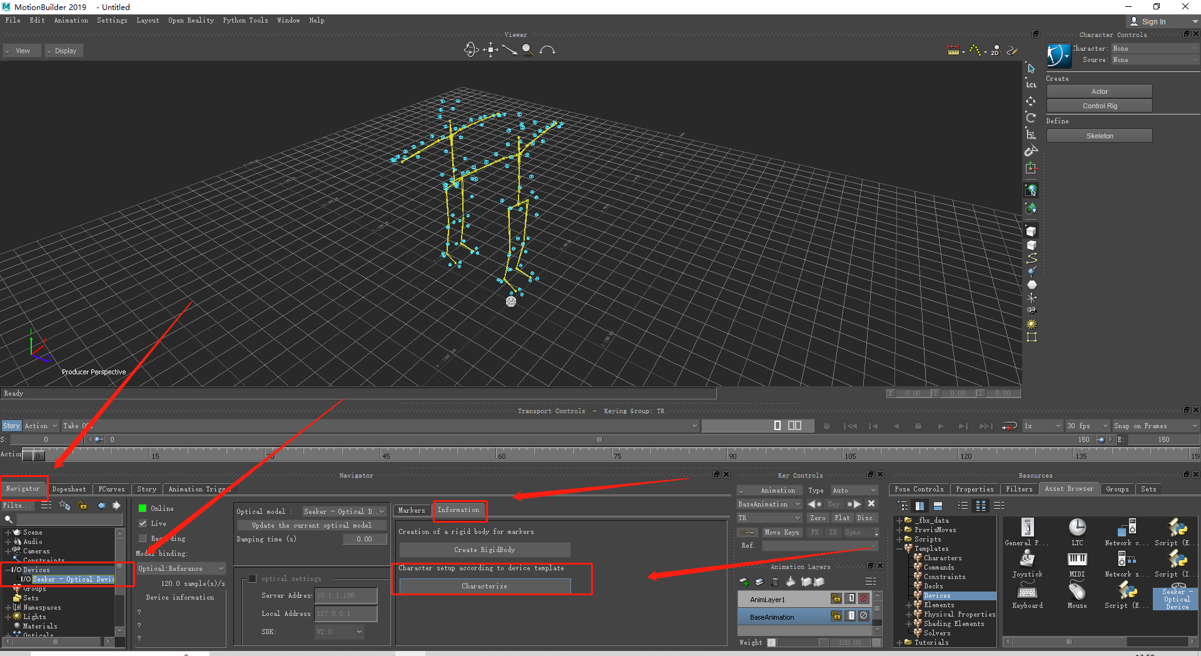Click the rotate tool in viewer sidebar
Viewport: 1201px width, 656px height.
tap(1031, 117)
